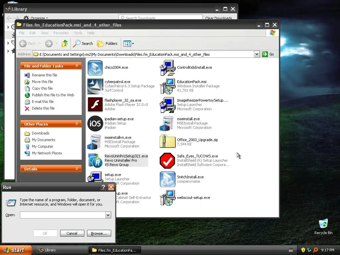Click Rename this file
This screenshot has height=255, width=340.
pos(44,75)
